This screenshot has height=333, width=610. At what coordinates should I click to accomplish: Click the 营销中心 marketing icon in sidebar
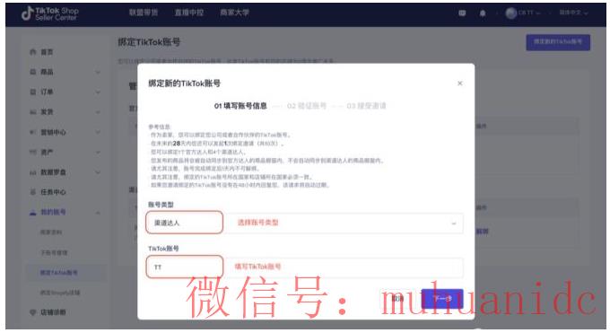pos(33,133)
